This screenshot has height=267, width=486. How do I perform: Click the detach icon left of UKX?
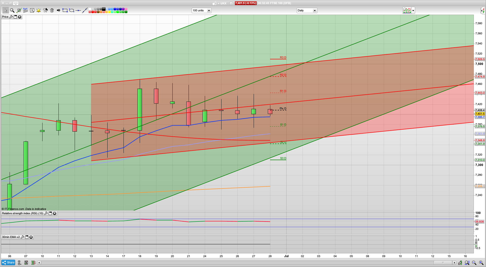pos(215,3)
